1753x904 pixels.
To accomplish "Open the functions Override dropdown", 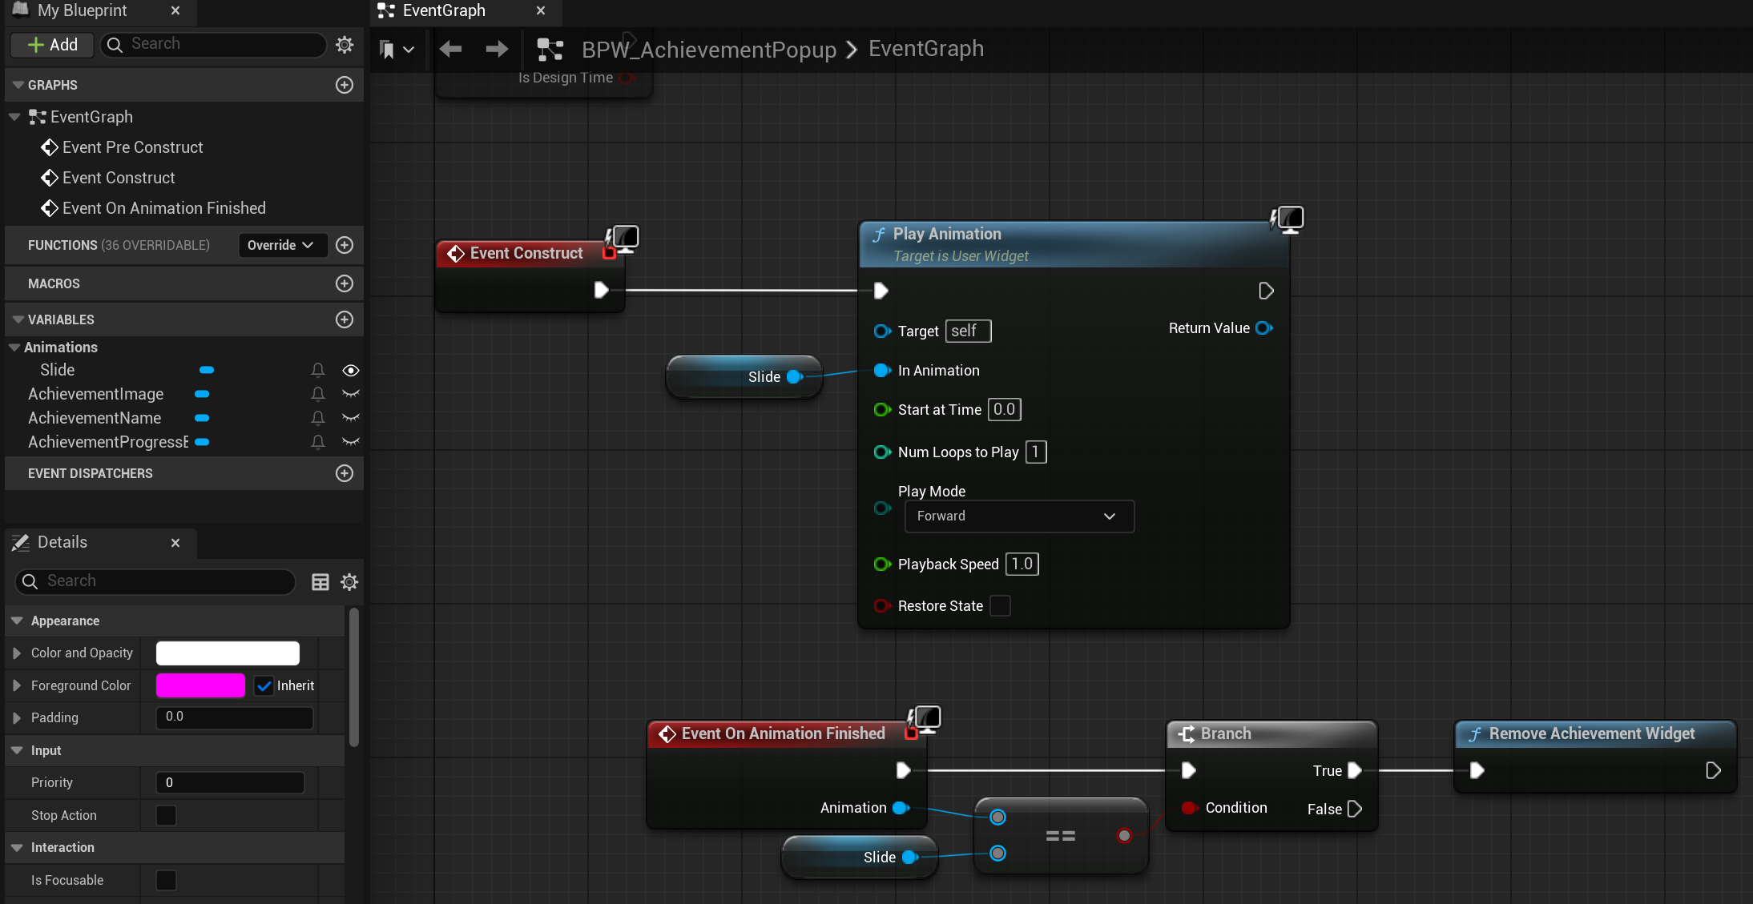I will coord(282,245).
